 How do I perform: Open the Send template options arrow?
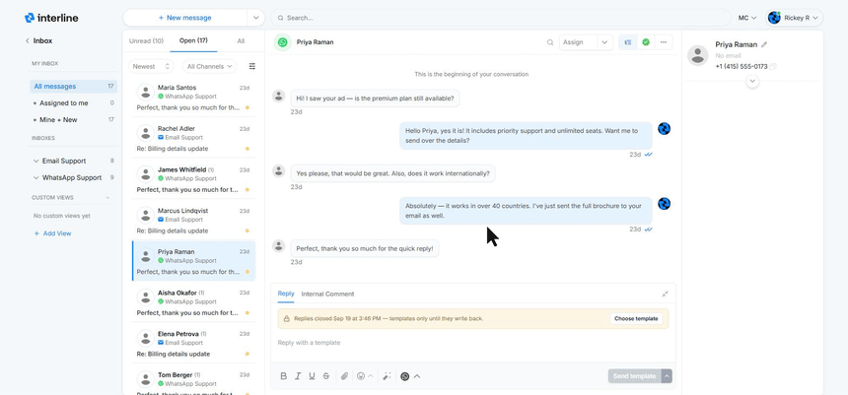[x=667, y=376]
